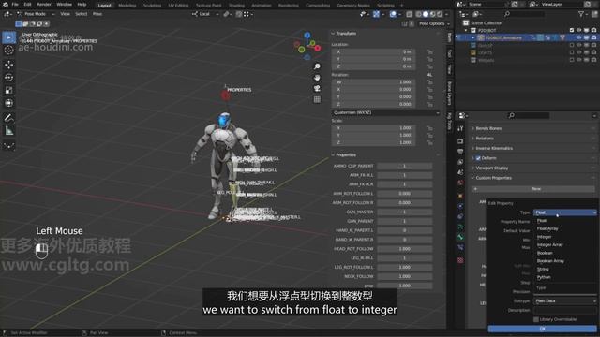The height and width of the screenshot is (337, 600).
Task: Enable the third dimmed collection checkbox
Action: click(x=572, y=52)
